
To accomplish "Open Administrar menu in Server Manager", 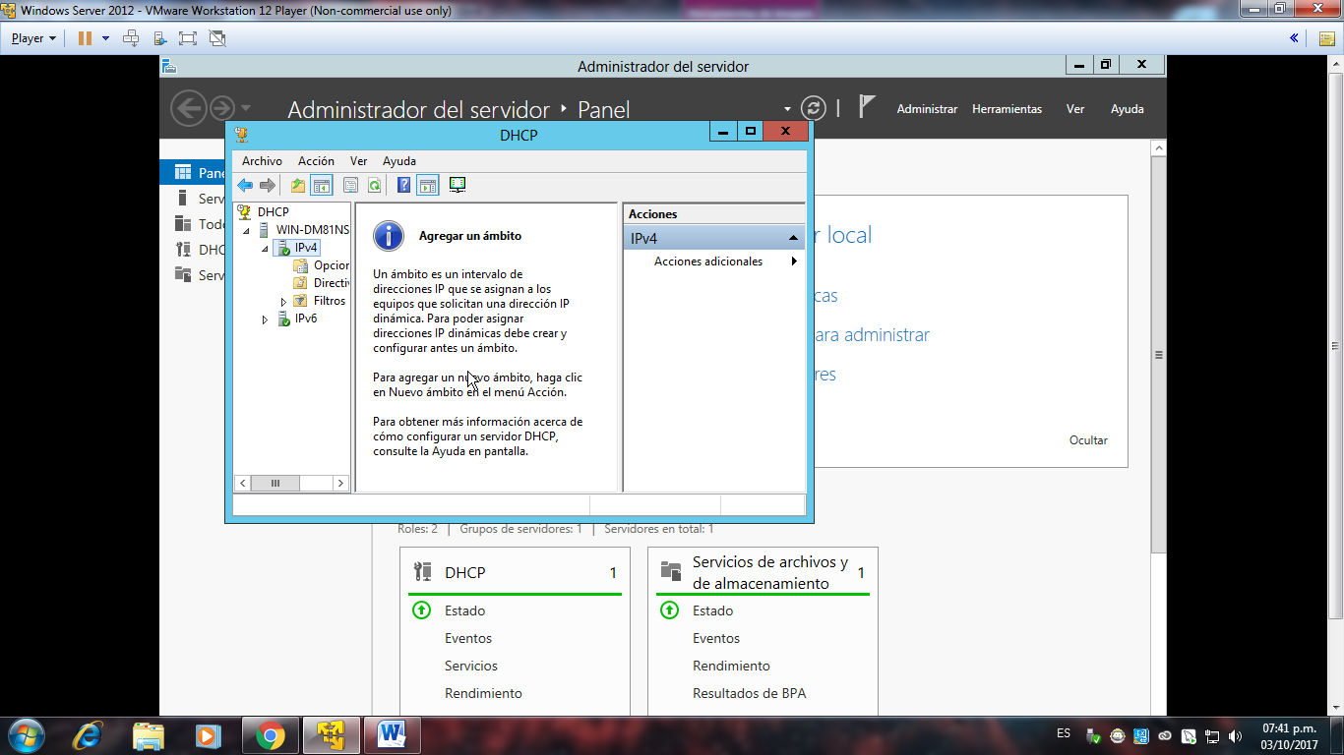I will point(927,109).
